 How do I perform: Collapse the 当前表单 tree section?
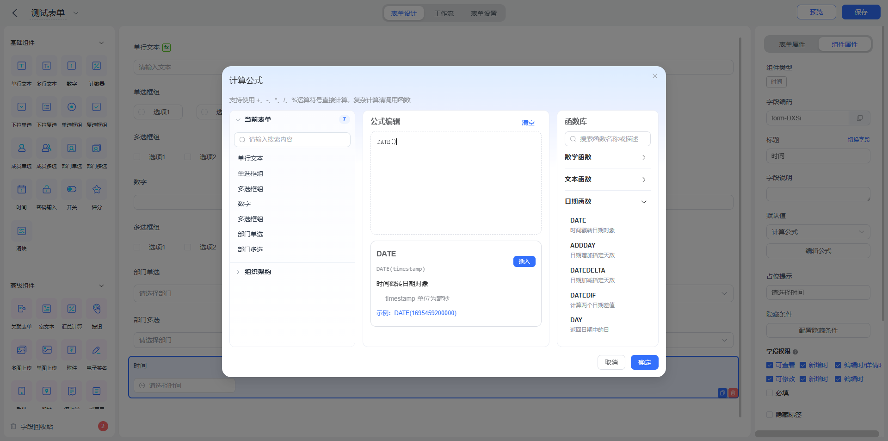(x=238, y=119)
